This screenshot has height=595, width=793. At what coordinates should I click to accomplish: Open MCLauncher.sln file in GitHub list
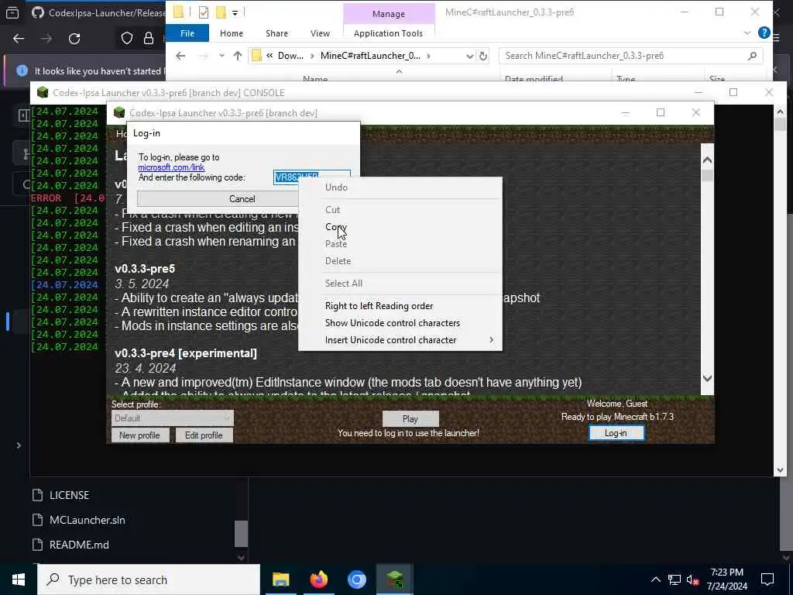[x=87, y=520]
